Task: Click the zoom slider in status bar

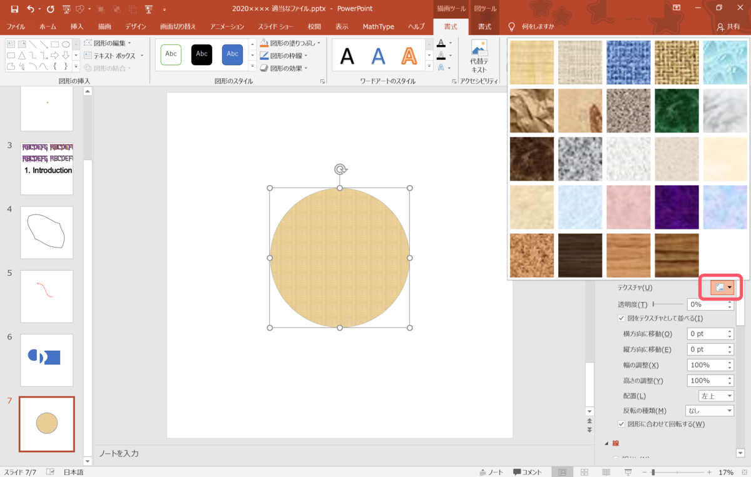Action: (676, 472)
